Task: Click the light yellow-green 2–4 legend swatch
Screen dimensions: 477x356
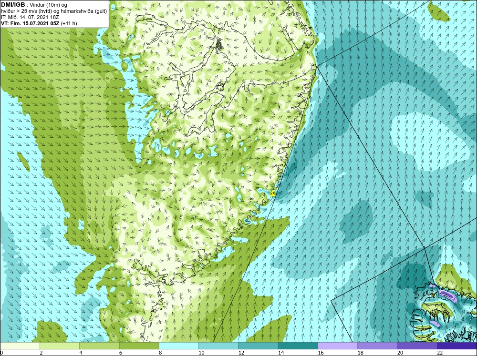Action: pos(60,346)
